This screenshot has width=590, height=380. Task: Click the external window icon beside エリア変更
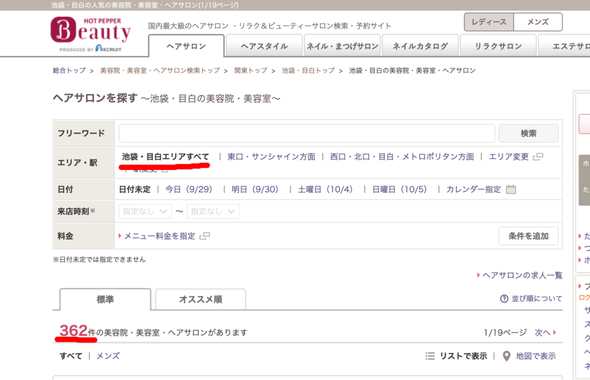point(538,157)
